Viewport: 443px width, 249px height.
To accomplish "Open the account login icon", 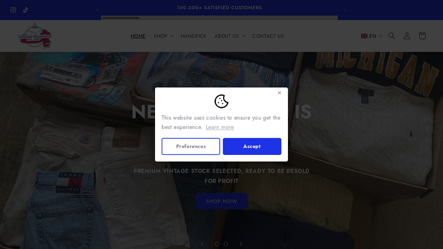I will click(x=407, y=36).
